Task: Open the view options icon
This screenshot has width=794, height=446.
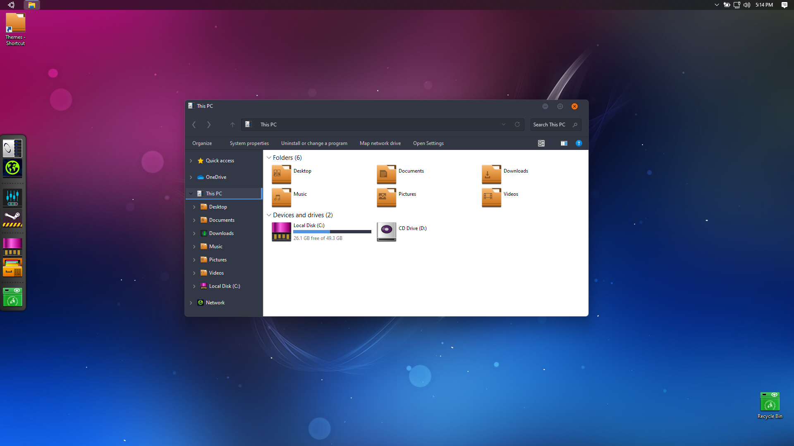Action: click(x=541, y=143)
